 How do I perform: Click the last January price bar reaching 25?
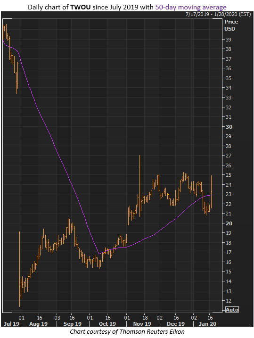[211, 192]
